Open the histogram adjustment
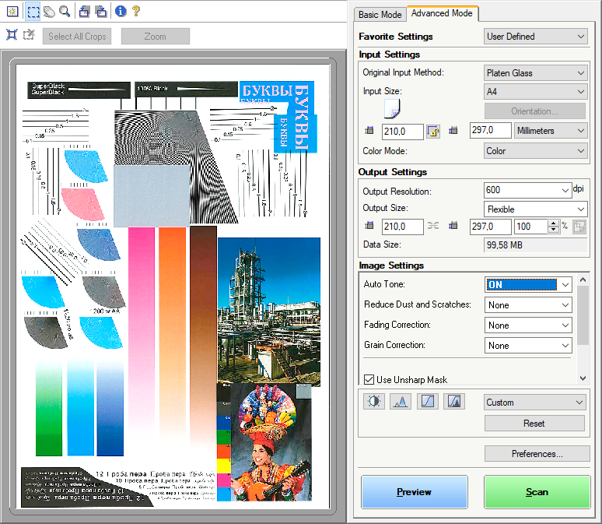This screenshot has height=524, width=602. click(401, 402)
